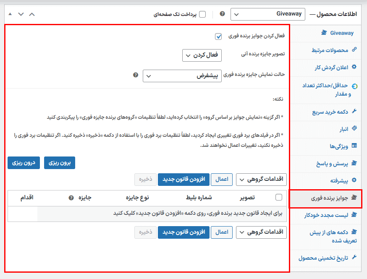Click the list icon beside ویژگی‌ها
Image resolution: width=367 pixels, height=279 pixels.
pyautogui.click(x=354, y=146)
